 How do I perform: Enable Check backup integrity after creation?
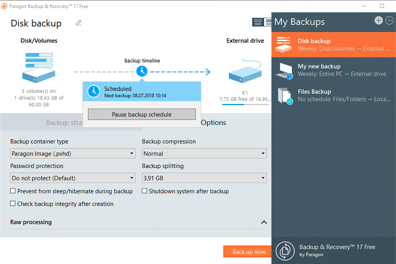click(13, 203)
